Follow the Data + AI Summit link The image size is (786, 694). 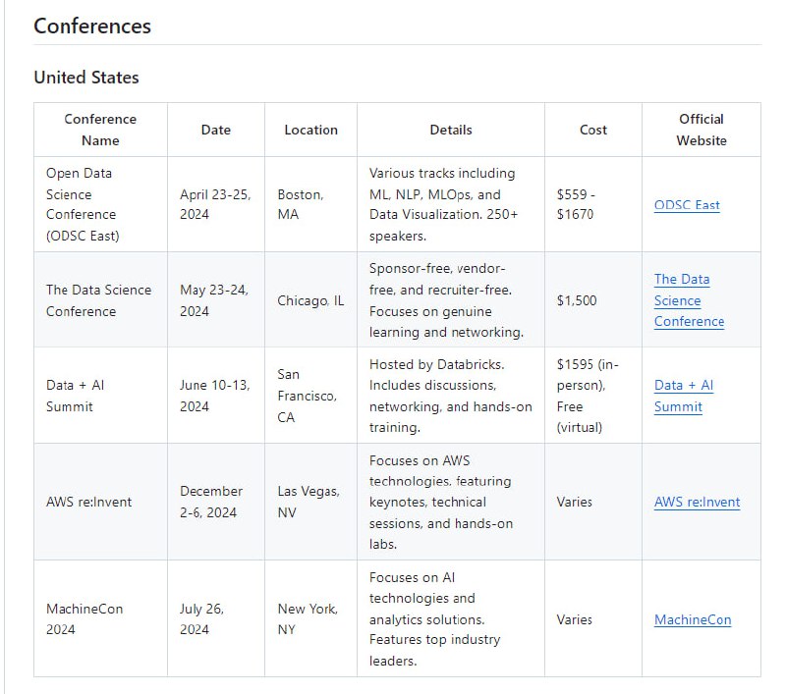point(683,396)
